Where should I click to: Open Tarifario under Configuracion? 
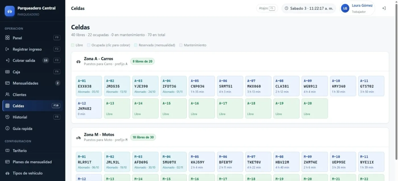pyautogui.click(x=32, y=151)
